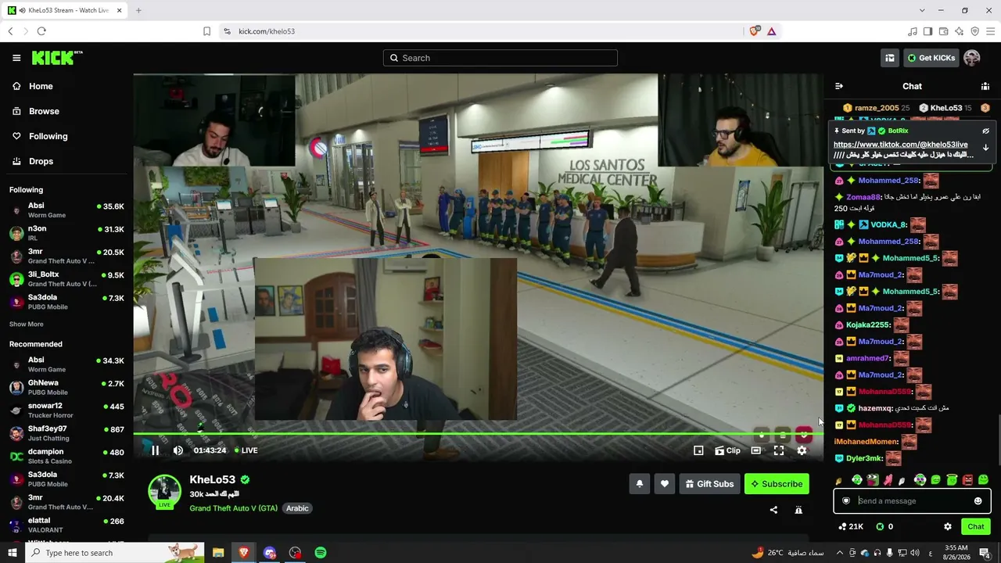This screenshot has width=1001, height=563.
Task: Bookmark this page in address bar
Action: point(206,31)
